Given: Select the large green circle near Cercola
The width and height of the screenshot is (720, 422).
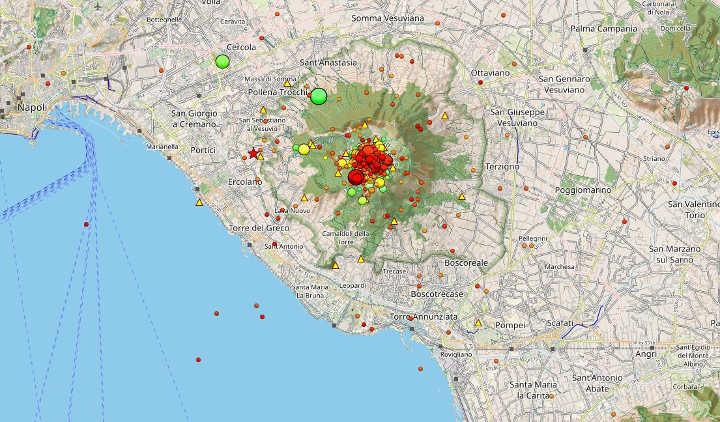Looking at the screenshot, I should [x=223, y=62].
